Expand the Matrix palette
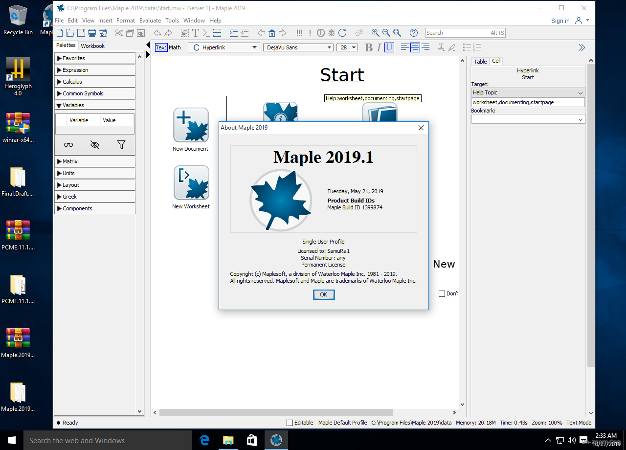The height and width of the screenshot is (450, 626). click(x=95, y=161)
